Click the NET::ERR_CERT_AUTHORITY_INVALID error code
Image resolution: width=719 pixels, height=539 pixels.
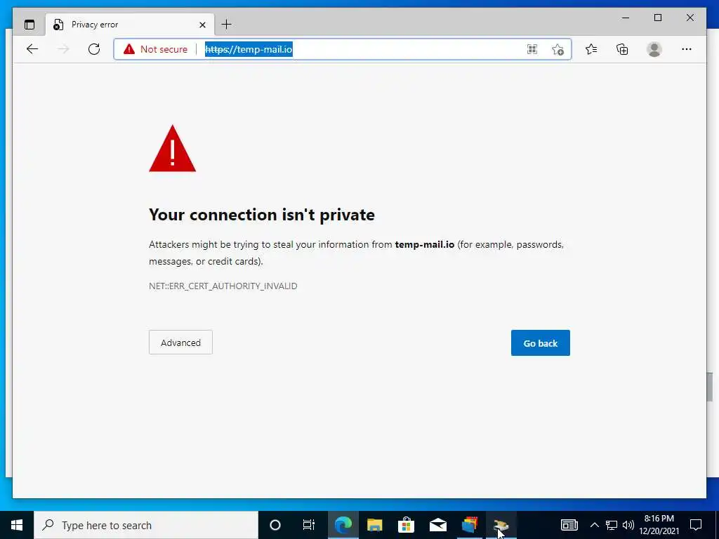223,286
